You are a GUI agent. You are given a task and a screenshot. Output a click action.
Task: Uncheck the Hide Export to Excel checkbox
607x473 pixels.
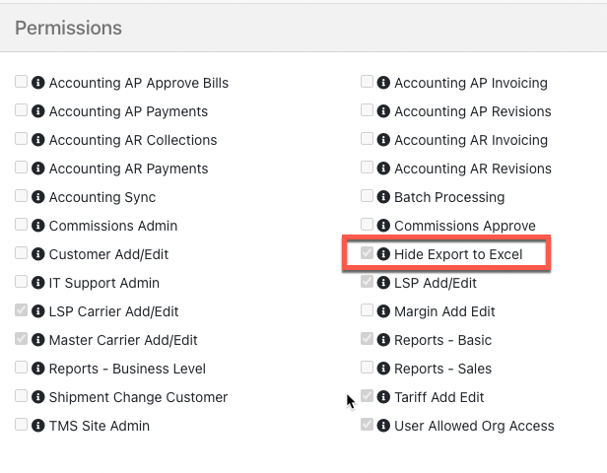click(x=368, y=253)
